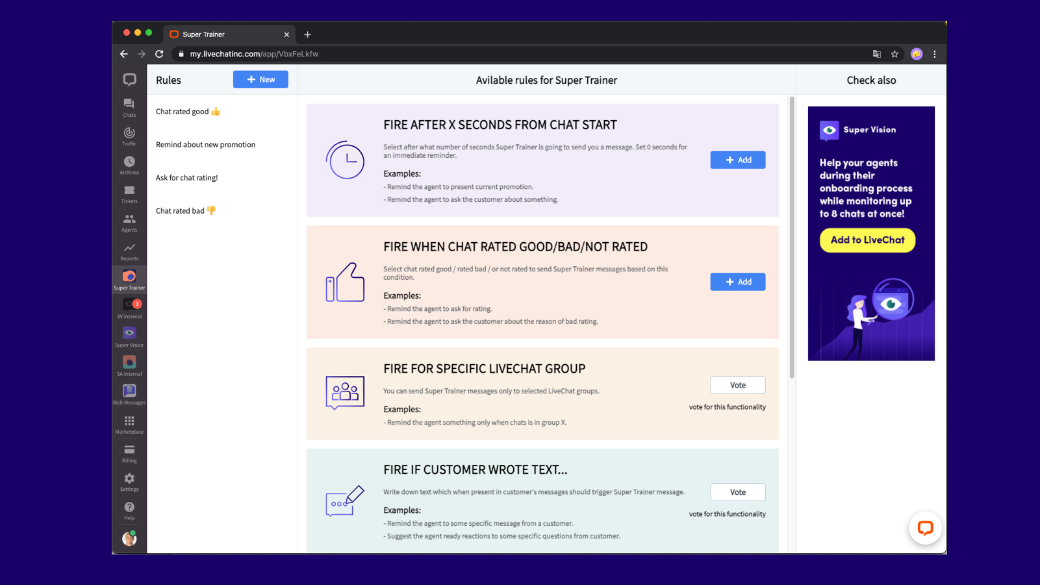
Task: Open Settings in sidebar
Action: [x=129, y=481]
